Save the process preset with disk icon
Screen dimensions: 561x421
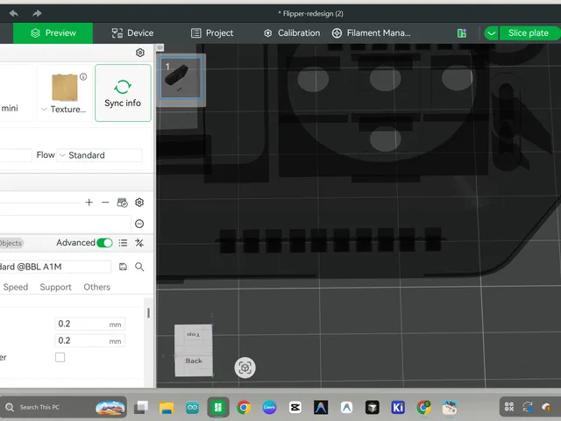click(x=123, y=267)
